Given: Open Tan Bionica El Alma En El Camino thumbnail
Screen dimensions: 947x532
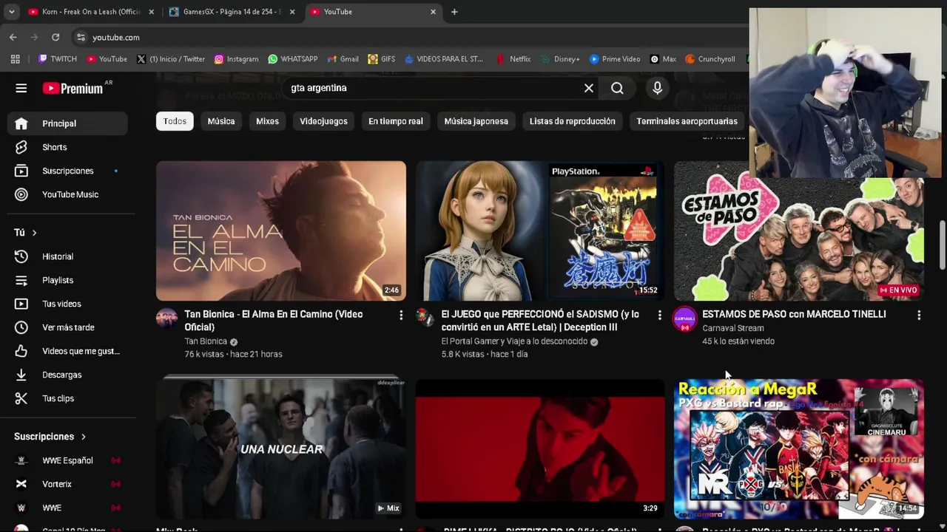Looking at the screenshot, I should 281,231.
